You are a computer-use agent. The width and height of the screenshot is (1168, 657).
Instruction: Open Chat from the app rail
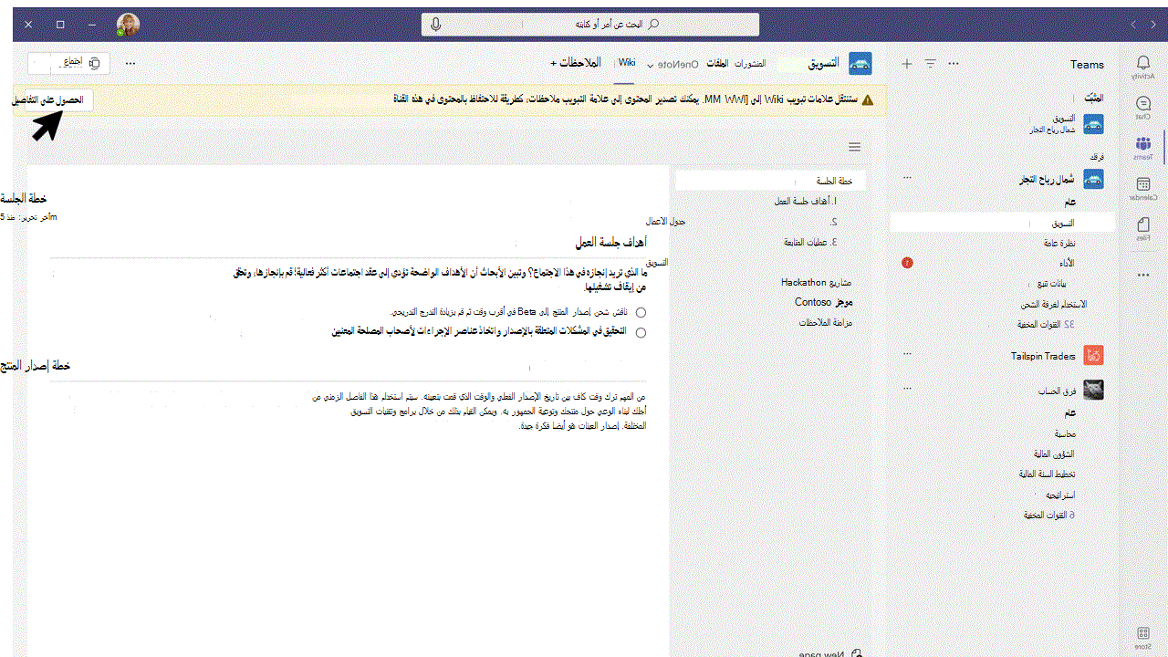pos(1143,107)
